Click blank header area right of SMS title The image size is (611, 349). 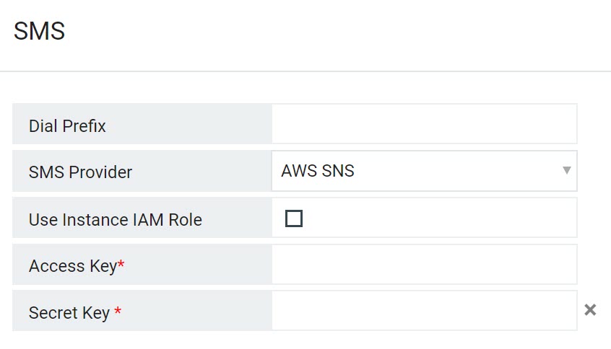(325, 32)
